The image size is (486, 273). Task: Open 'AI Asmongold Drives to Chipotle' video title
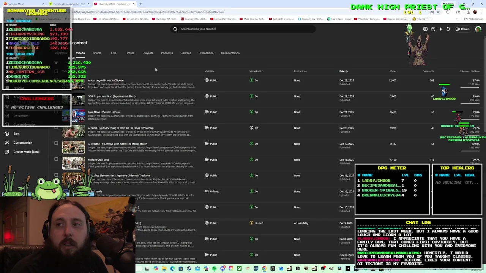(106, 80)
